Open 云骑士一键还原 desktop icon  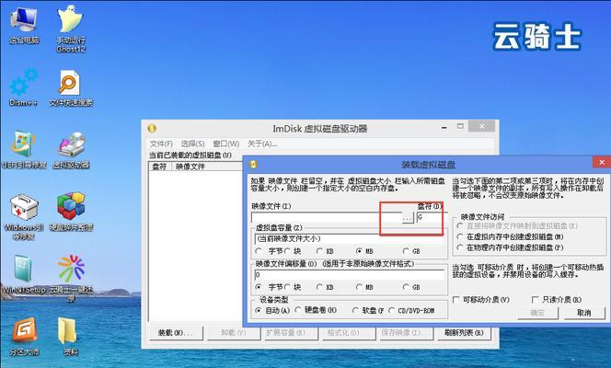click(x=71, y=278)
